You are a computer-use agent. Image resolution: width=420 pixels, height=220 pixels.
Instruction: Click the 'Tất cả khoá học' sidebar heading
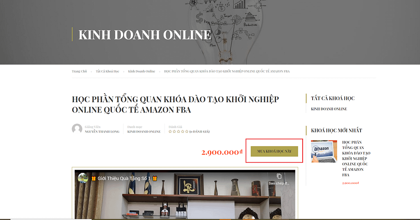click(x=333, y=99)
